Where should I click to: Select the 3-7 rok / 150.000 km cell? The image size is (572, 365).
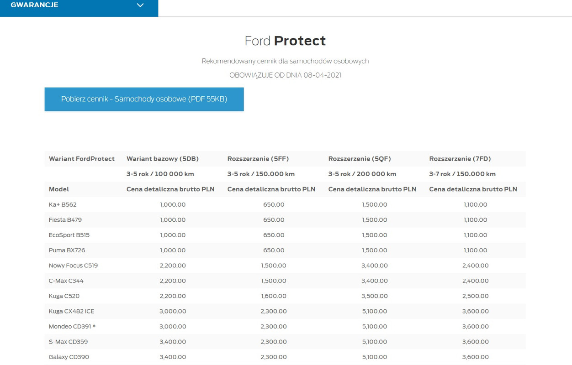click(462, 174)
